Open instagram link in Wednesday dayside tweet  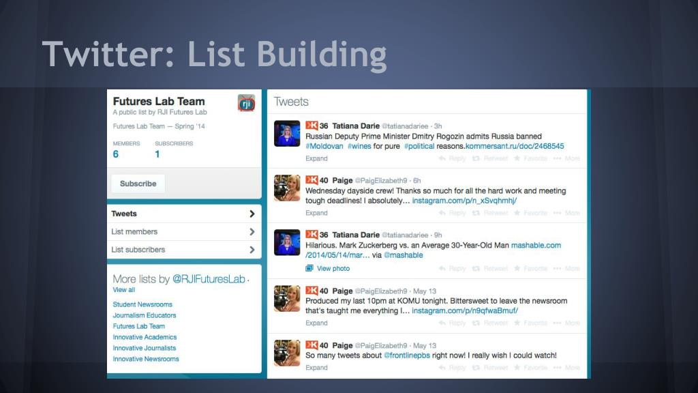(x=464, y=201)
